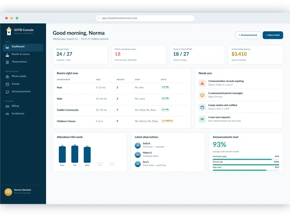Screen dimensions: 290x217
Task: Click Ms. Paula, Ms. Rosa staff cell
Action: click(x=145, y=110)
